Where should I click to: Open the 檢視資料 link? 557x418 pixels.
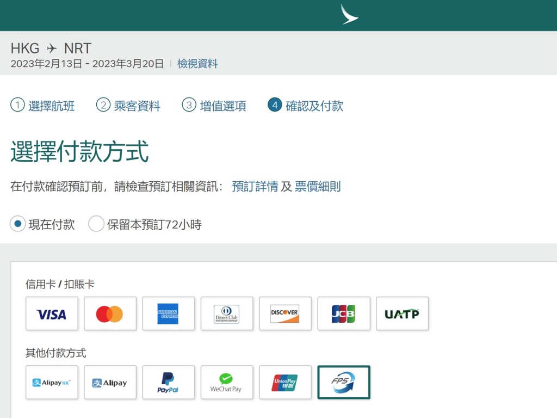(197, 64)
